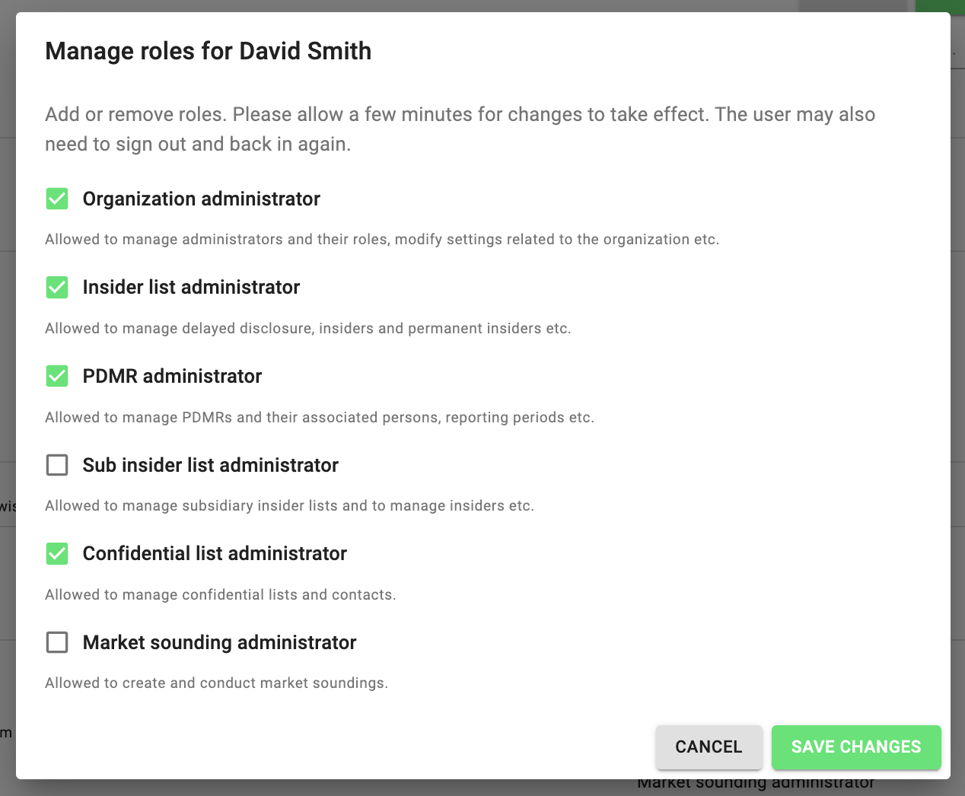Click the 'manage PDMRs' description line

pyautogui.click(x=320, y=417)
